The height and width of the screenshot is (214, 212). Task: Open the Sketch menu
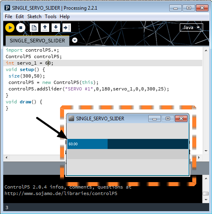pos(34,17)
